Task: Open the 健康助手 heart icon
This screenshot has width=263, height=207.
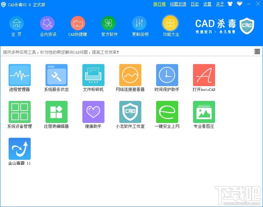Action: pyautogui.click(x=93, y=112)
